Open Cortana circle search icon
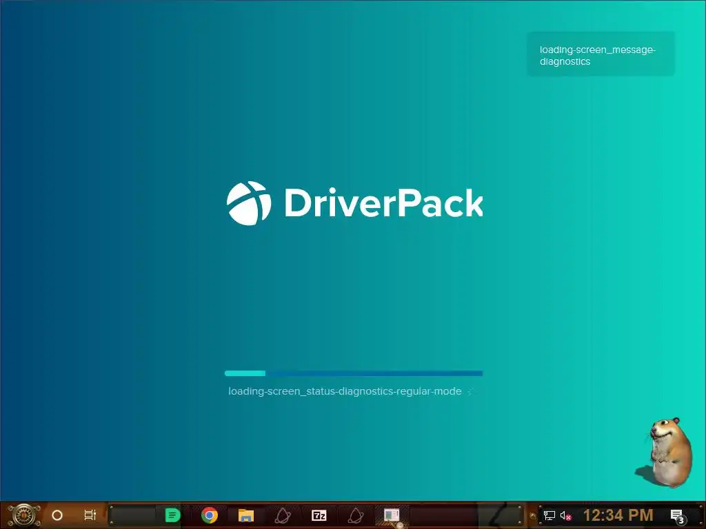Image resolution: width=706 pixels, height=529 pixels. 57,515
